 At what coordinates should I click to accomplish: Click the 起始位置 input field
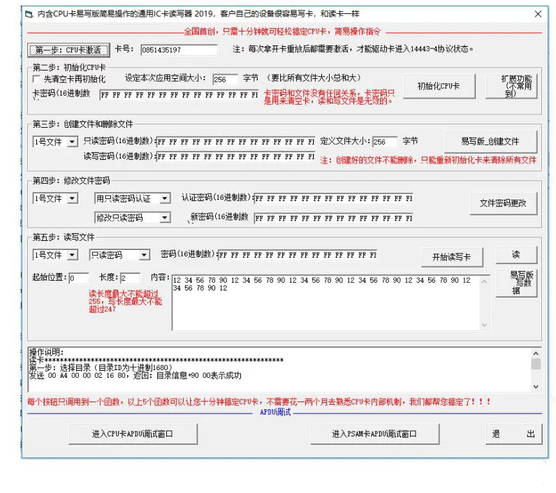[79, 278]
